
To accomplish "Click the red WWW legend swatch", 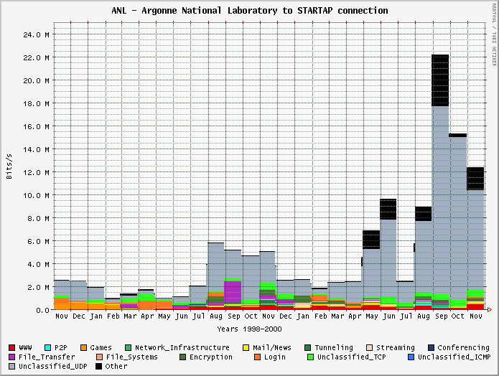I will (11, 348).
